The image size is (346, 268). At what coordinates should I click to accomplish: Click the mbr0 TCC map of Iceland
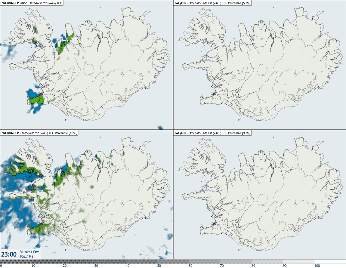87,65
